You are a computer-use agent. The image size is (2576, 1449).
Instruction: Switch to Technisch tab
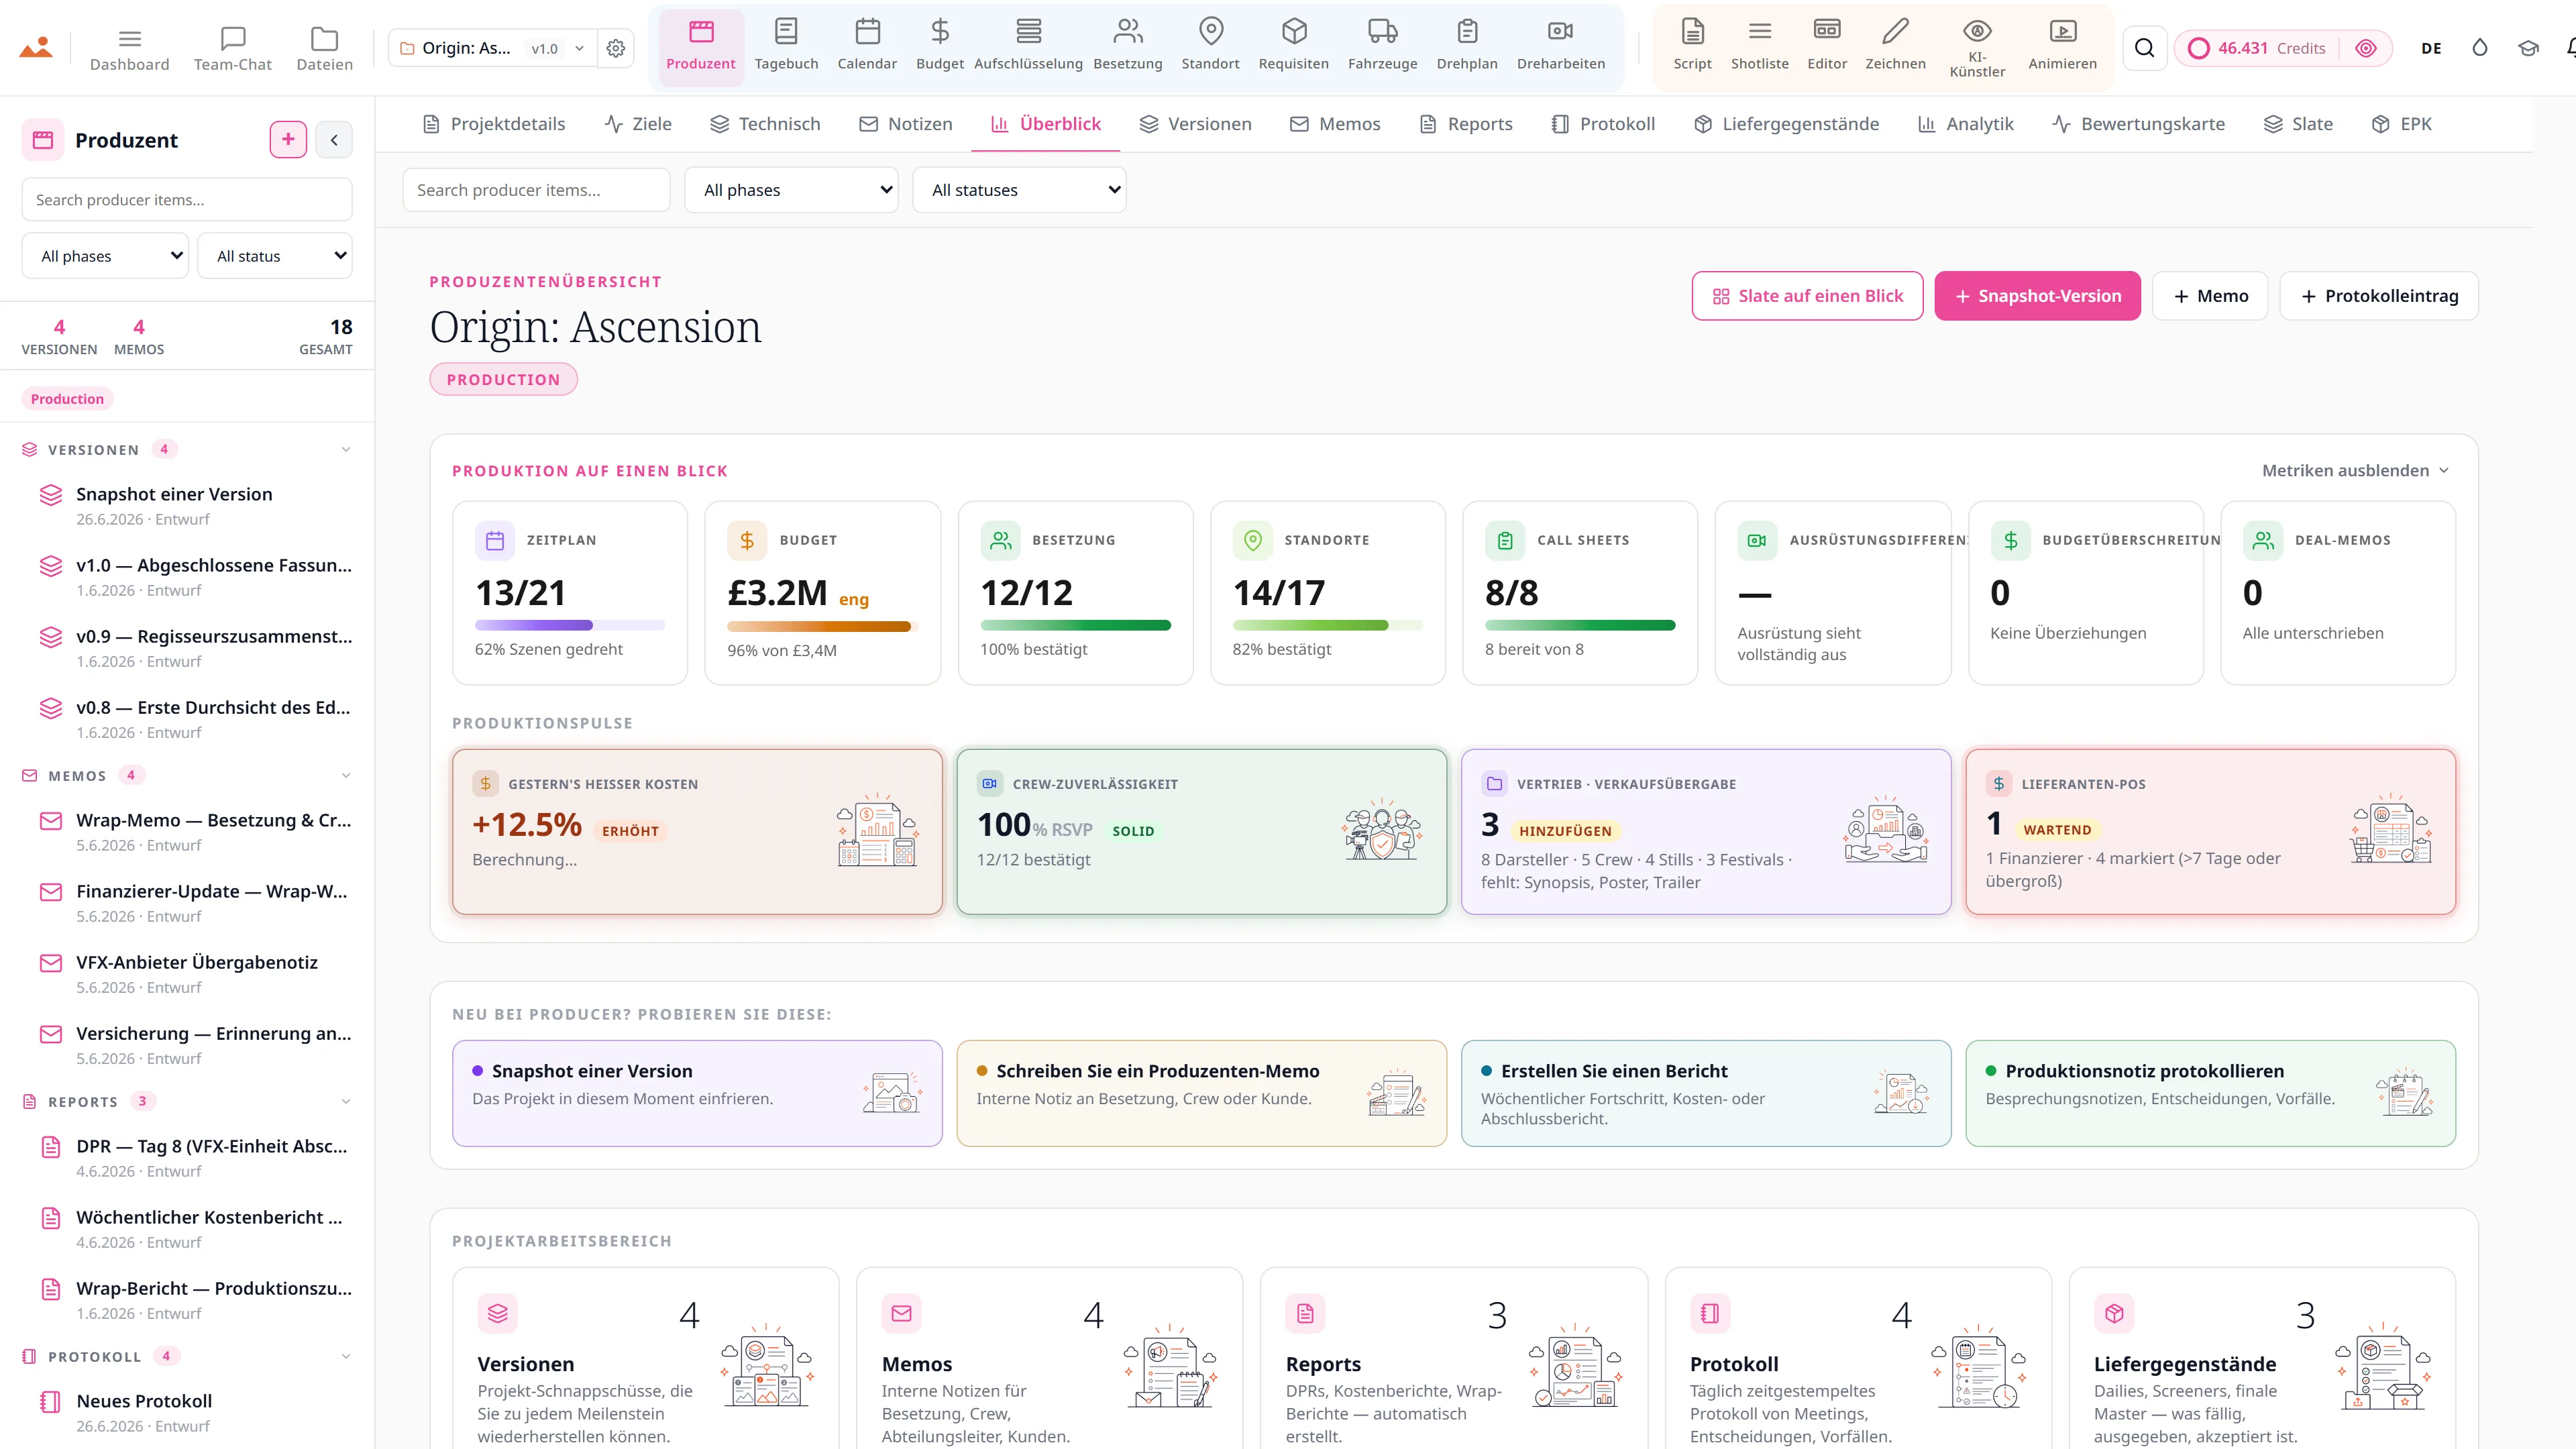click(765, 124)
